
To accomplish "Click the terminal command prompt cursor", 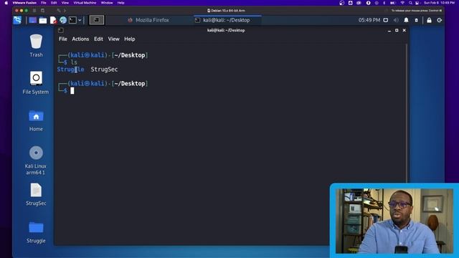I will pyautogui.click(x=72, y=91).
